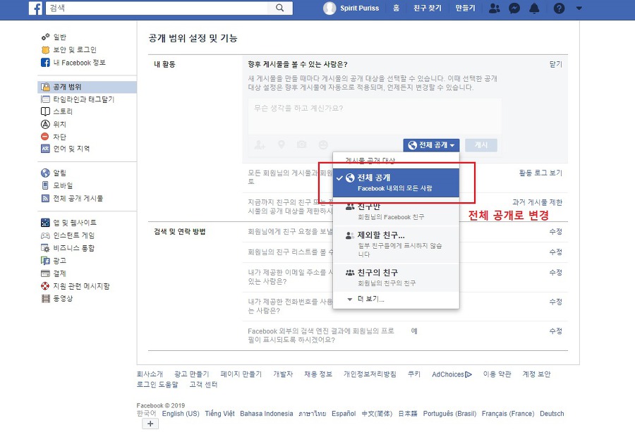This screenshot has height=432, width=635.
Task: Open 고객 센터 footer link
Action: click(203, 384)
